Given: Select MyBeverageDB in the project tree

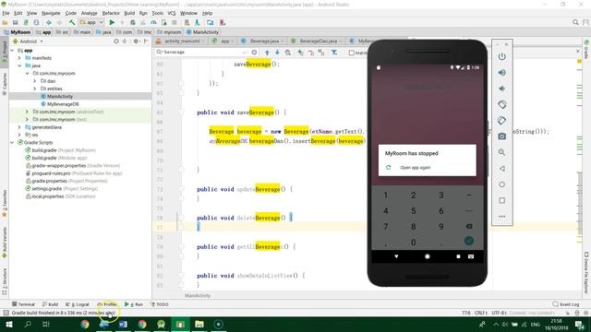Looking at the screenshot, I should 63,104.
